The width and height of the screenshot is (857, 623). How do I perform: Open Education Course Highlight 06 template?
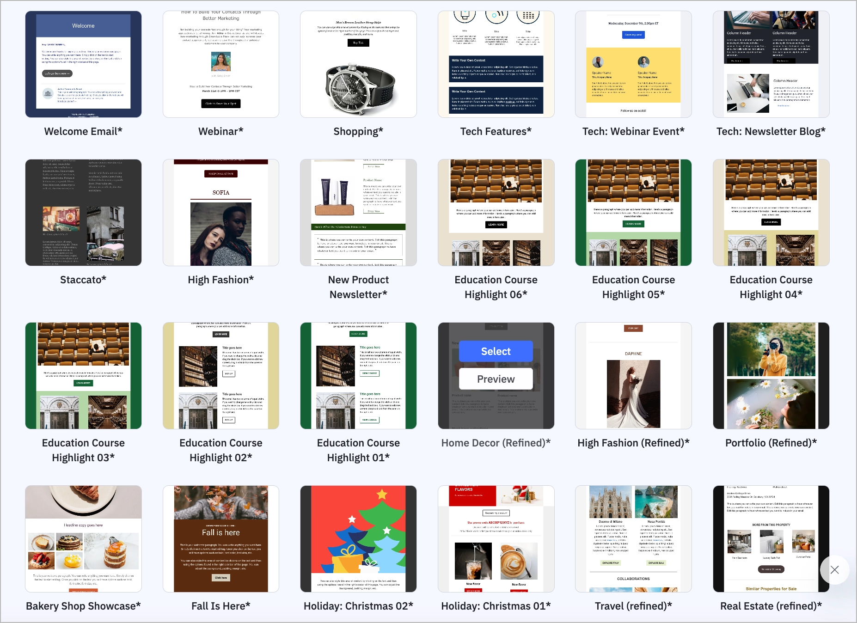(496, 212)
